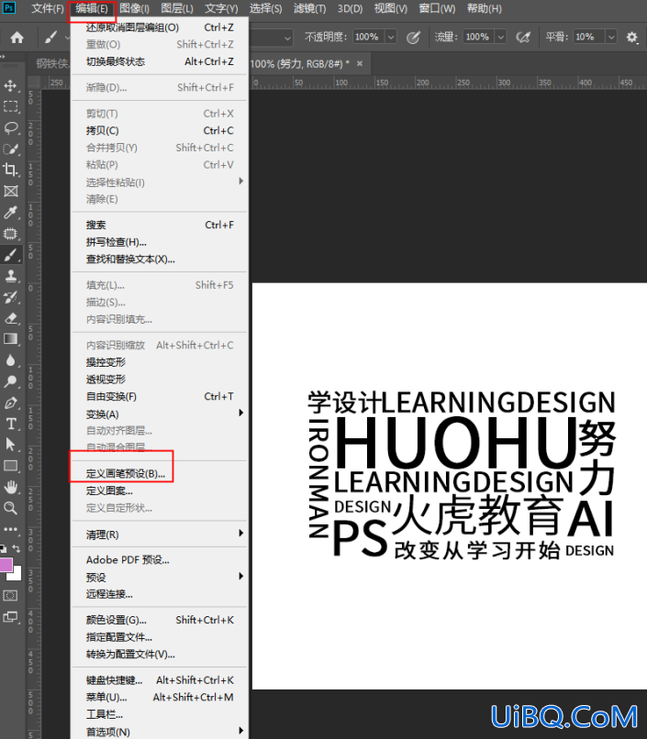Switch to the 钢铁侠 document tab
Screen dimensions: 647x739
point(52,63)
